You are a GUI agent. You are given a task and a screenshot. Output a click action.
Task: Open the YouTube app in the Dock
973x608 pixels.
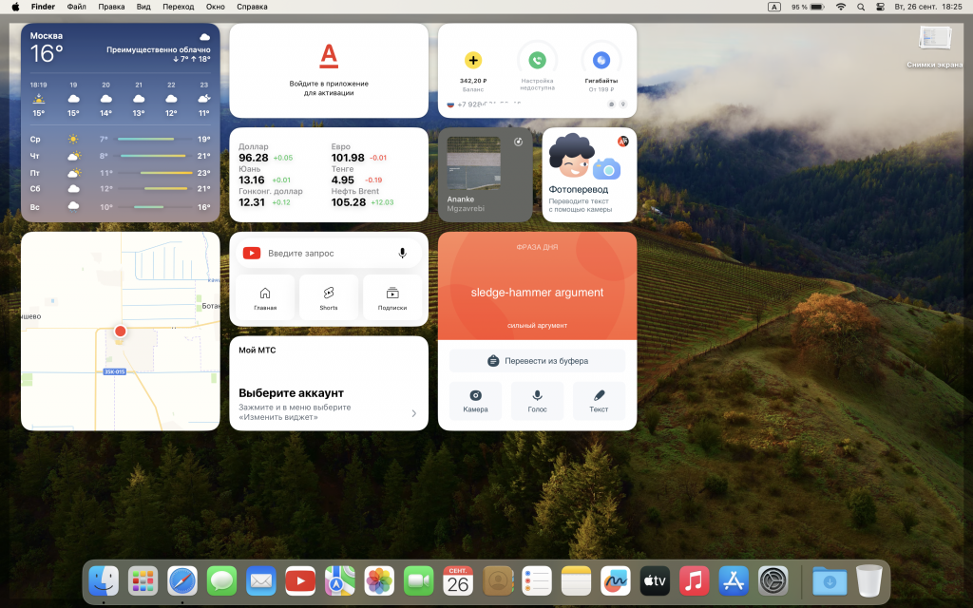[x=300, y=579]
